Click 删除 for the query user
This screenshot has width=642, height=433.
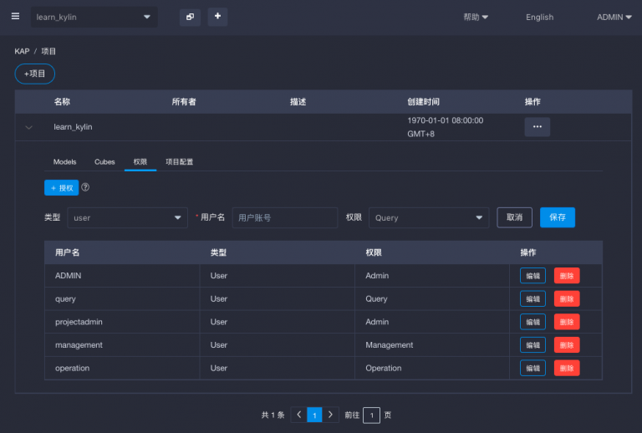click(566, 298)
